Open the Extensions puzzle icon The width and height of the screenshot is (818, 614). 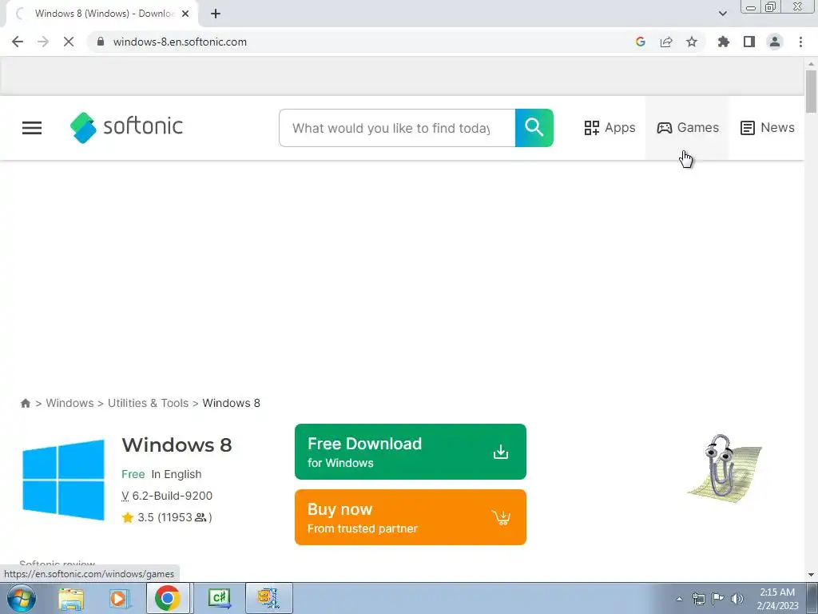[x=724, y=42]
